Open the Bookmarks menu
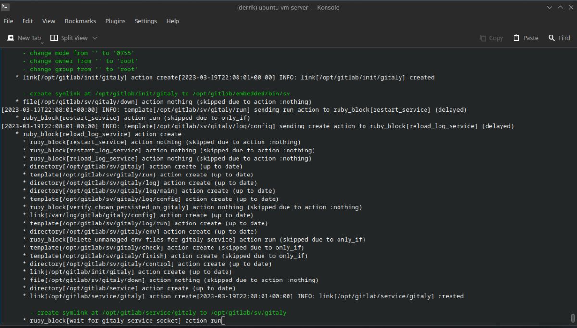 click(x=80, y=21)
